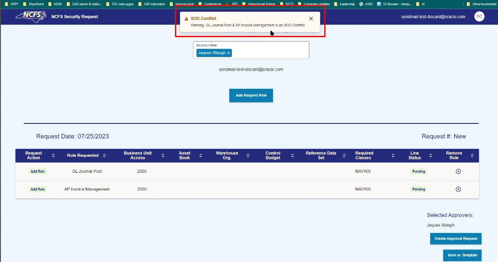Click NAV100 in AP Invoice Management row
The image size is (498, 262).
click(363, 189)
